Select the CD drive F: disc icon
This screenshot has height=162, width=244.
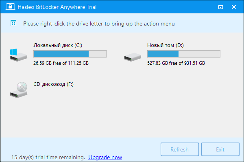[18, 90]
